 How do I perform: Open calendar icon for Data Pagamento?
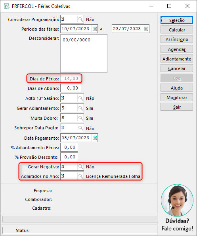coord(95,138)
